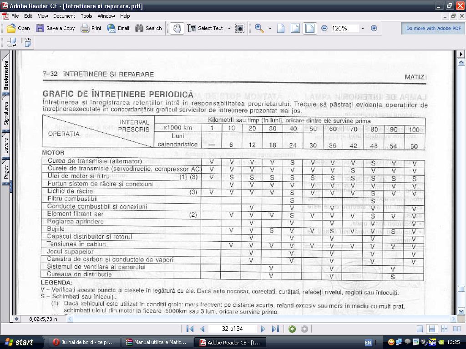Click Do more with Adobe PDF
Screen dimensions: 466x349
[433, 28]
